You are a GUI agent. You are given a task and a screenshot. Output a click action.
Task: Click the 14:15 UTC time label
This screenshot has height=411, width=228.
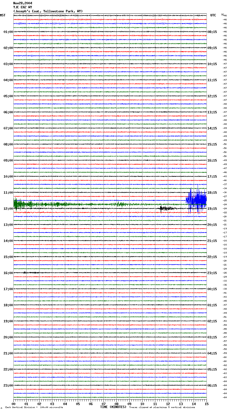pyautogui.click(x=212, y=128)
